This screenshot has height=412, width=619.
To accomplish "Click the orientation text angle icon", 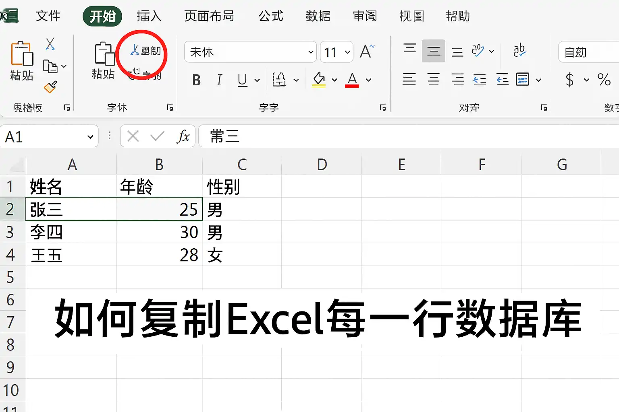I will coord(478,51).
